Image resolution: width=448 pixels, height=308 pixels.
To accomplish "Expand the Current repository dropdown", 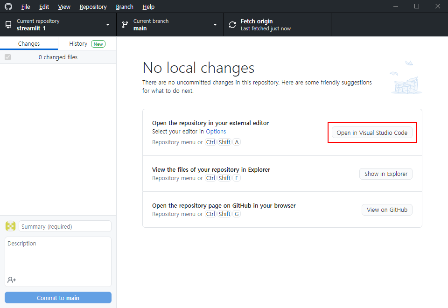I will (58, 25).
